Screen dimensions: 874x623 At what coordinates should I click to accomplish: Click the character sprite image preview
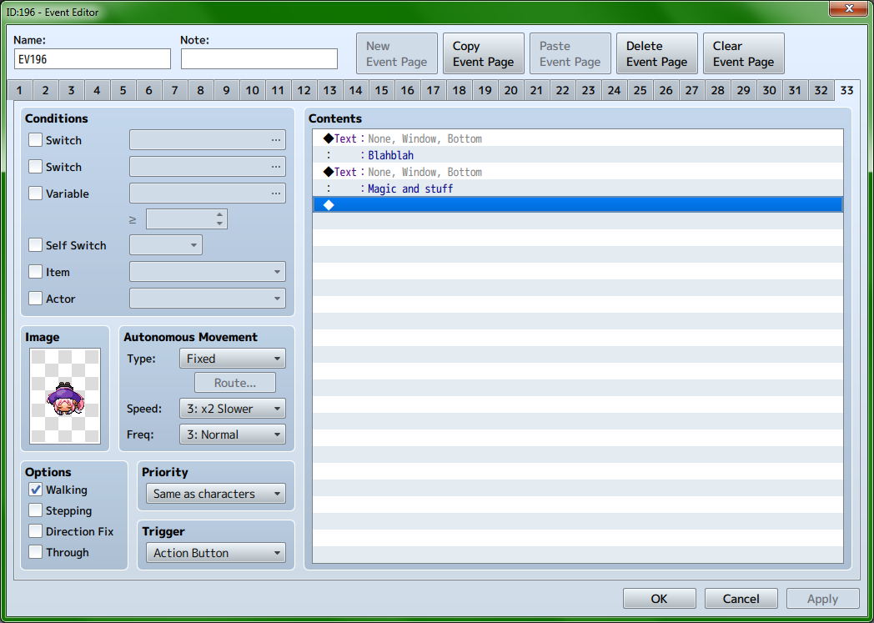pyautogui.click(x=65, y=396)
